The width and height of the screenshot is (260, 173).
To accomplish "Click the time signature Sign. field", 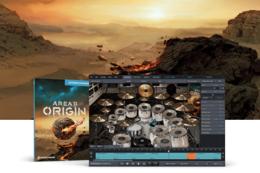I will click(x=150, y=164).
